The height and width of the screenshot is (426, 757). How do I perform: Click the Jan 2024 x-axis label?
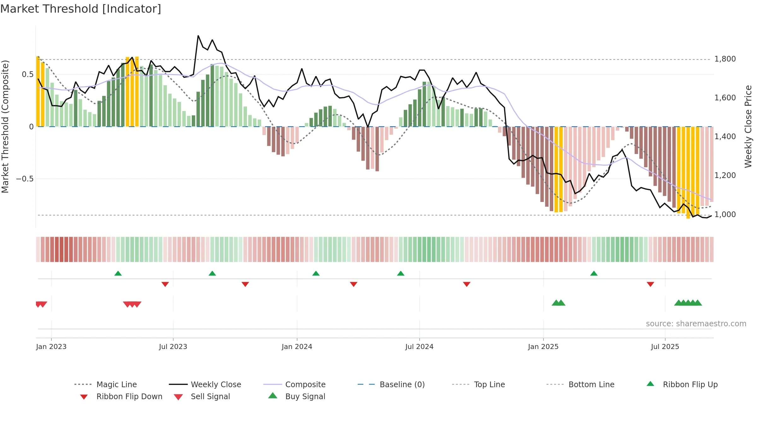tap(297, 346)
